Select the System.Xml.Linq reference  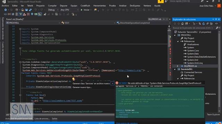pyautogui.click(x=195, y=63)
